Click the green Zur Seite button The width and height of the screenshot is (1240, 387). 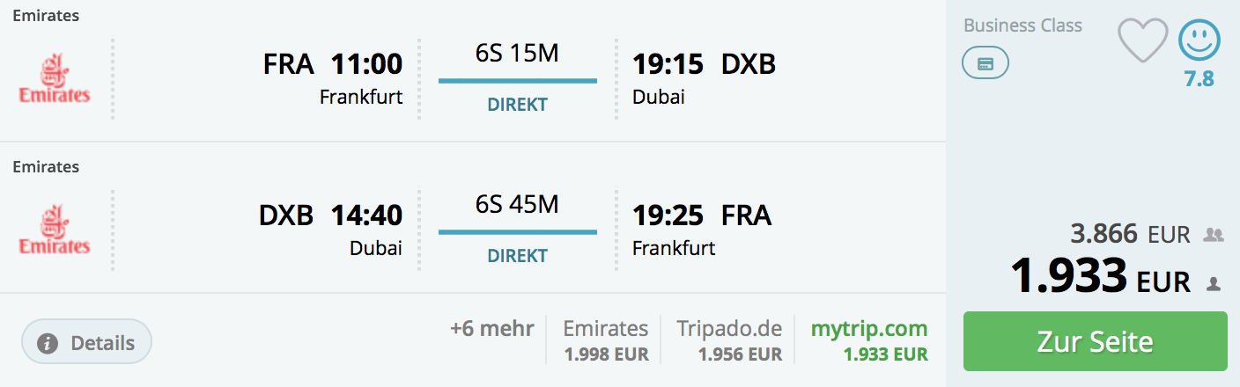pyautogui.click(x=1096, y=341)
